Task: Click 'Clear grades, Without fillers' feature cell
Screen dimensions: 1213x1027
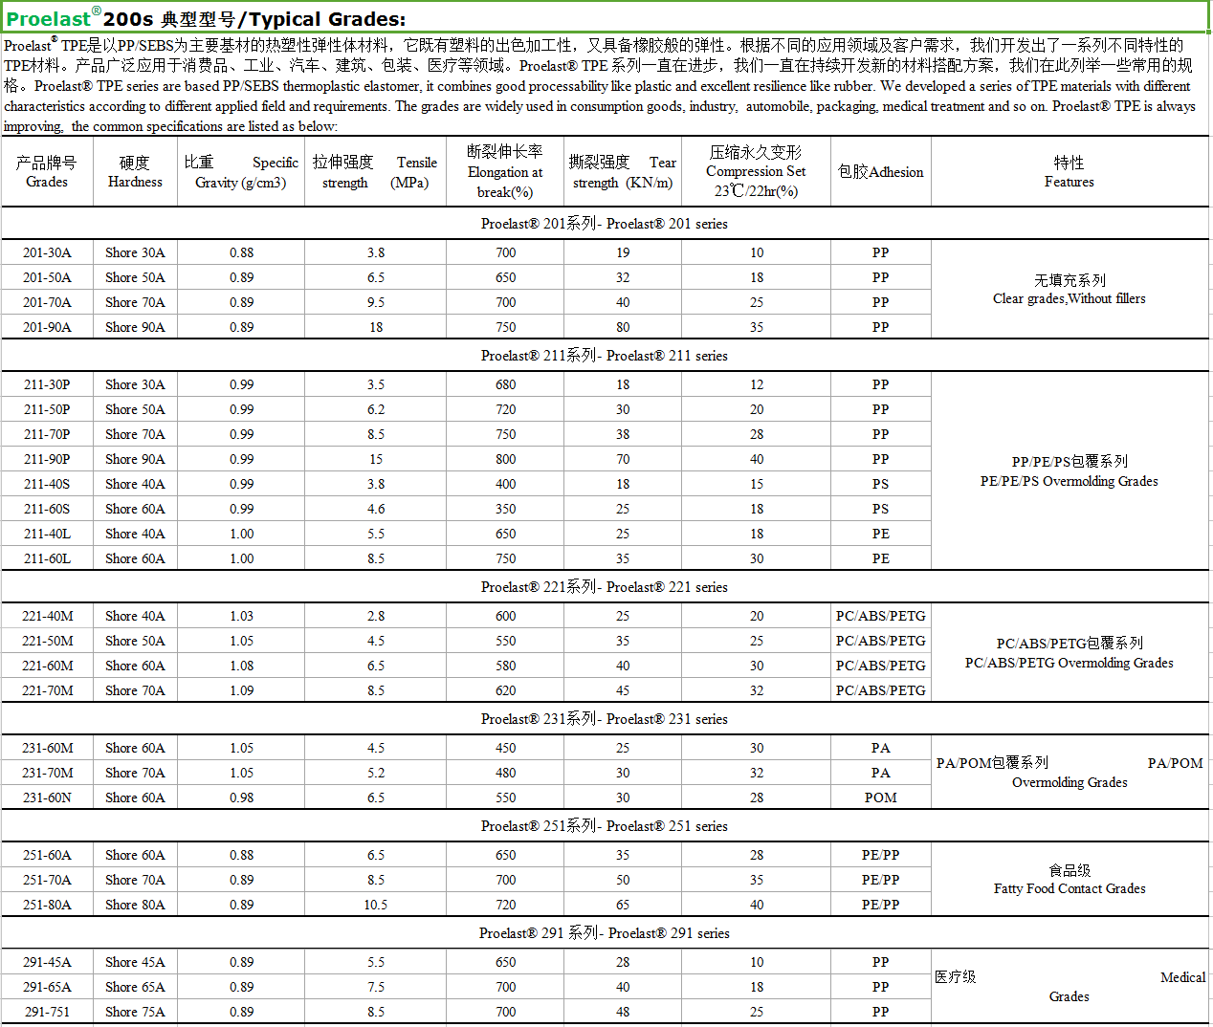Action: point(1070,289)
